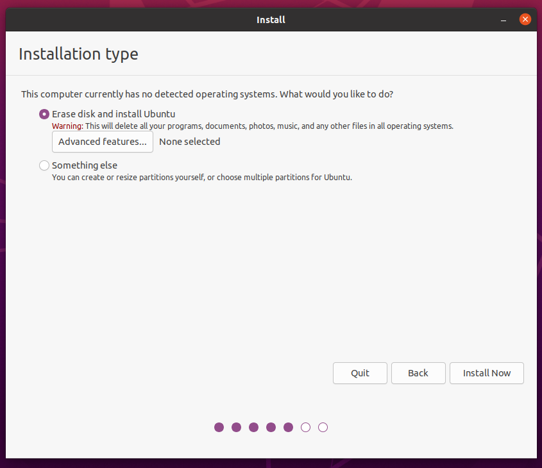542x468 pixels.
Task: Click the third progress dot
Action: point(253,427)
